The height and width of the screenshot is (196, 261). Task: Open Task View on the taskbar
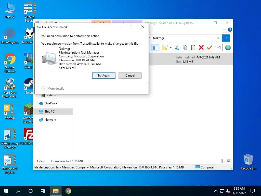click(43, 191)
